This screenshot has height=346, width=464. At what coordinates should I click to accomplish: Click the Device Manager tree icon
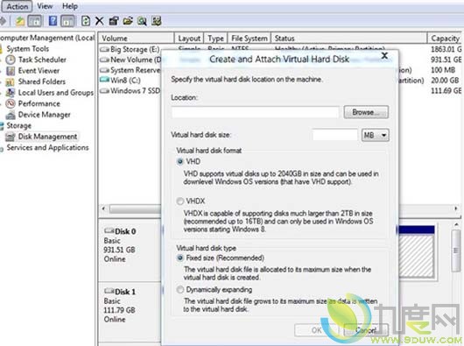(11, 115)
